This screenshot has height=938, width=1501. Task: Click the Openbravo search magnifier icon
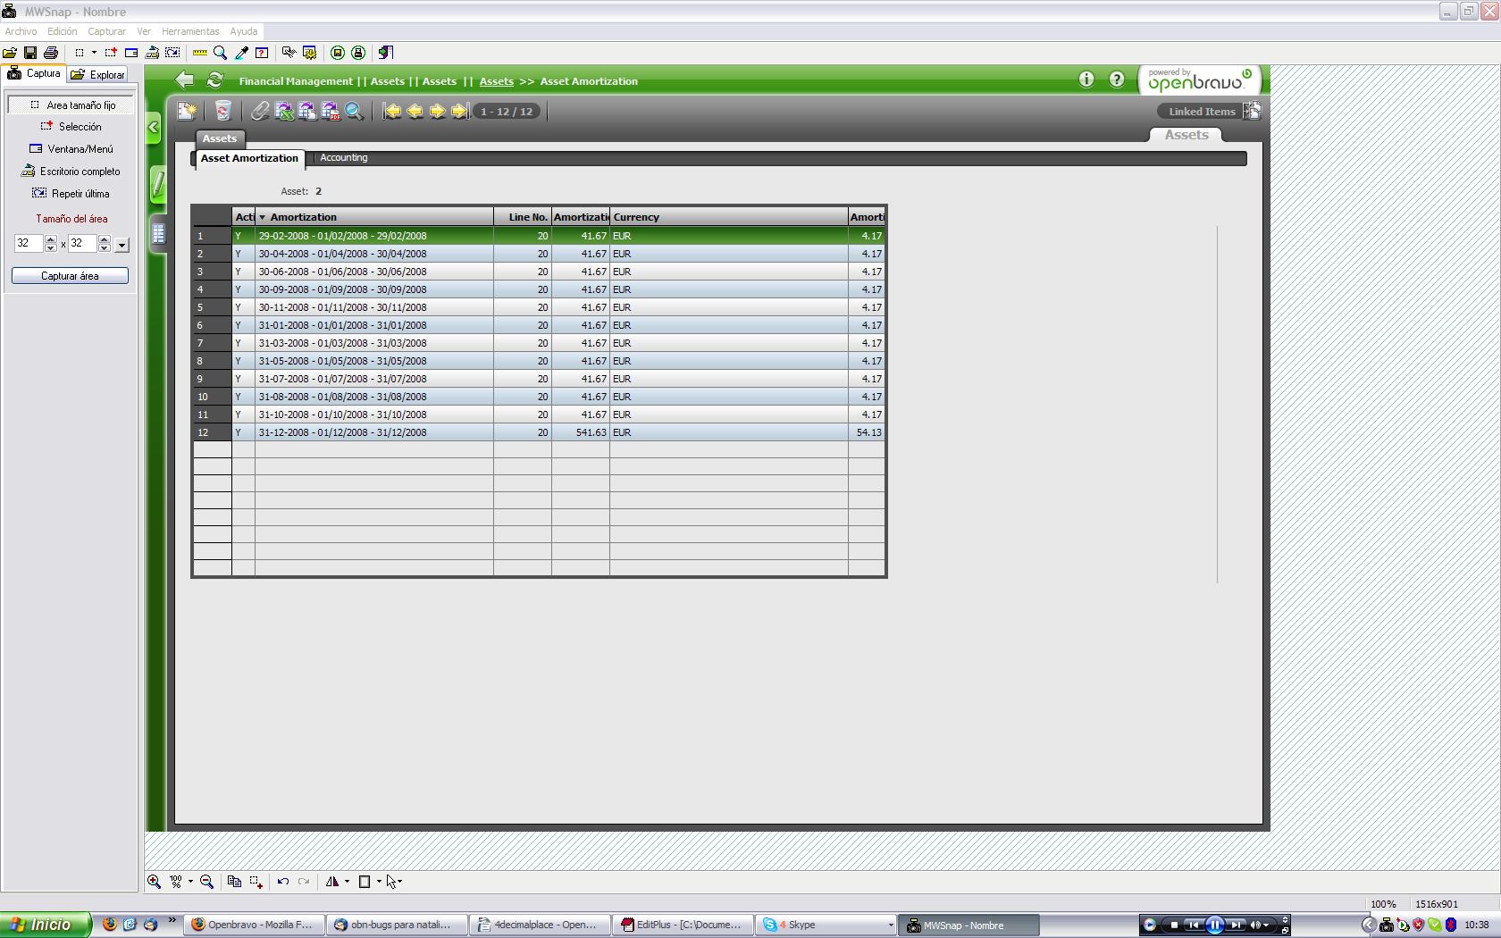354,111
